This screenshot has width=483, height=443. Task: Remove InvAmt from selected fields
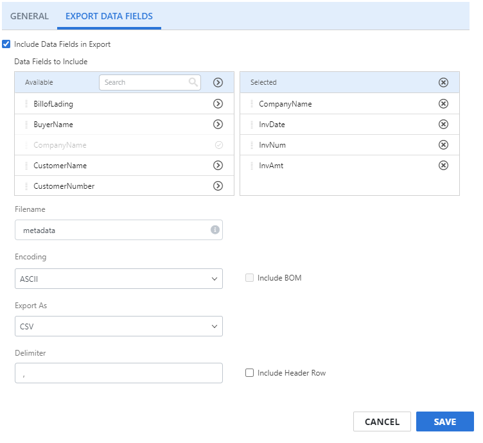pyautogui.click(x=443, y=166)
